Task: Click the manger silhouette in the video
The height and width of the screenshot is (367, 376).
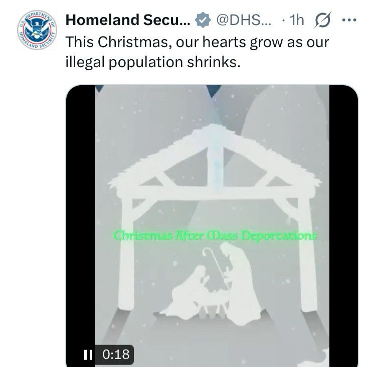Action: 215,302
